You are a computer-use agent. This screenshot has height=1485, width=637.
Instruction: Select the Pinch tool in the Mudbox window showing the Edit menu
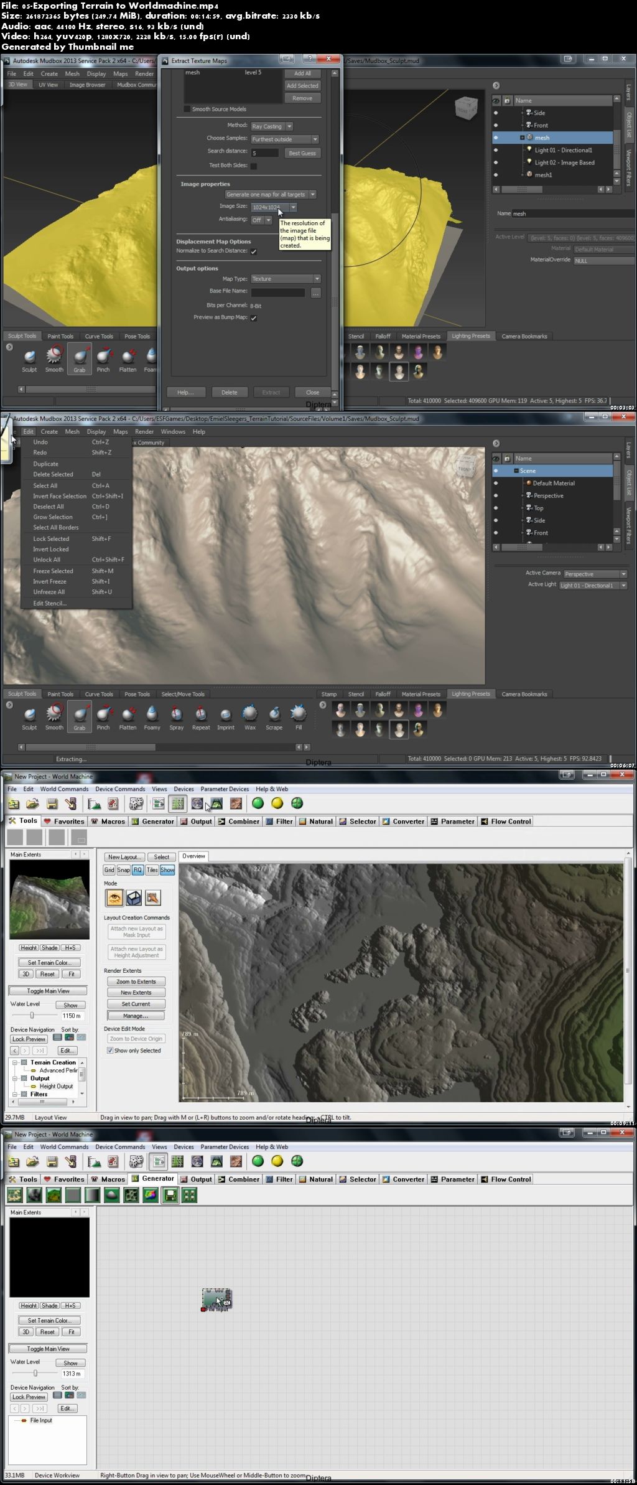pyautogui.click(x=103, y=717)
